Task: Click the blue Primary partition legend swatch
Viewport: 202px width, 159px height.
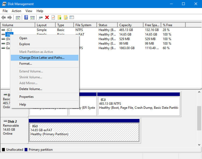Action: pyautogui.click(x=26, y=150)
